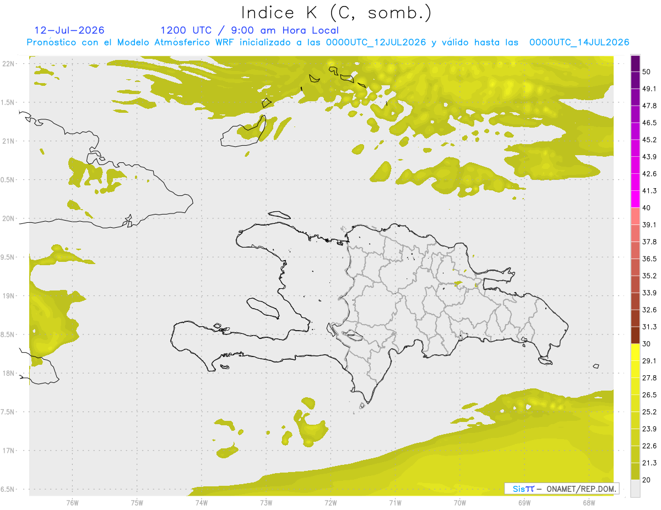Click the legend value '21.3'
661x510 pixels.
tap(649, 463)
